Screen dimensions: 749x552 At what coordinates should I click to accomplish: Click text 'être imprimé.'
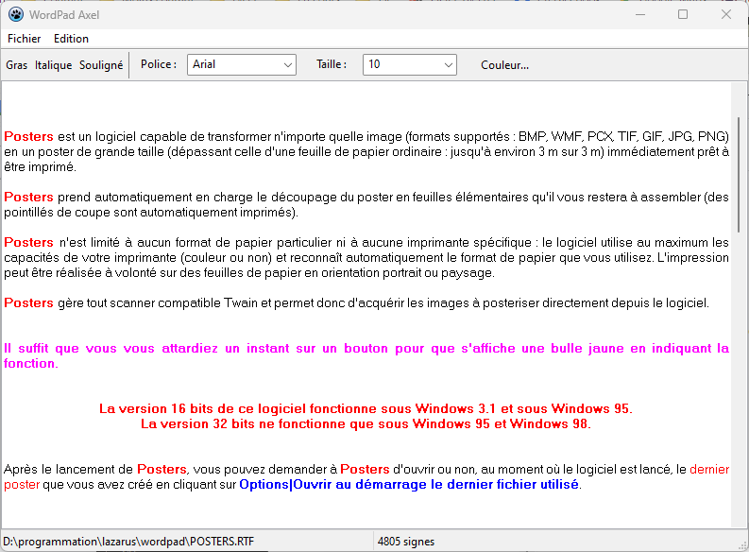[x=40, y=167]
